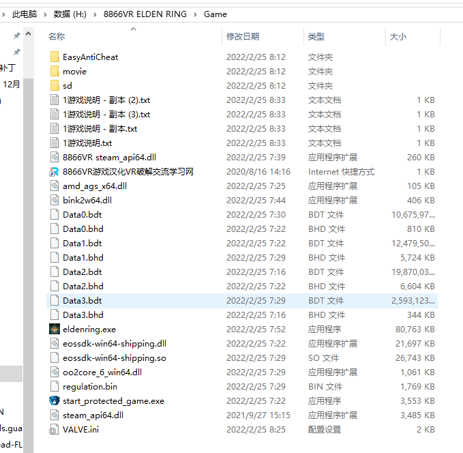Screen dimensions: 463x453
Task: Click the 配置设置 type cell
Action: point(325,429)
